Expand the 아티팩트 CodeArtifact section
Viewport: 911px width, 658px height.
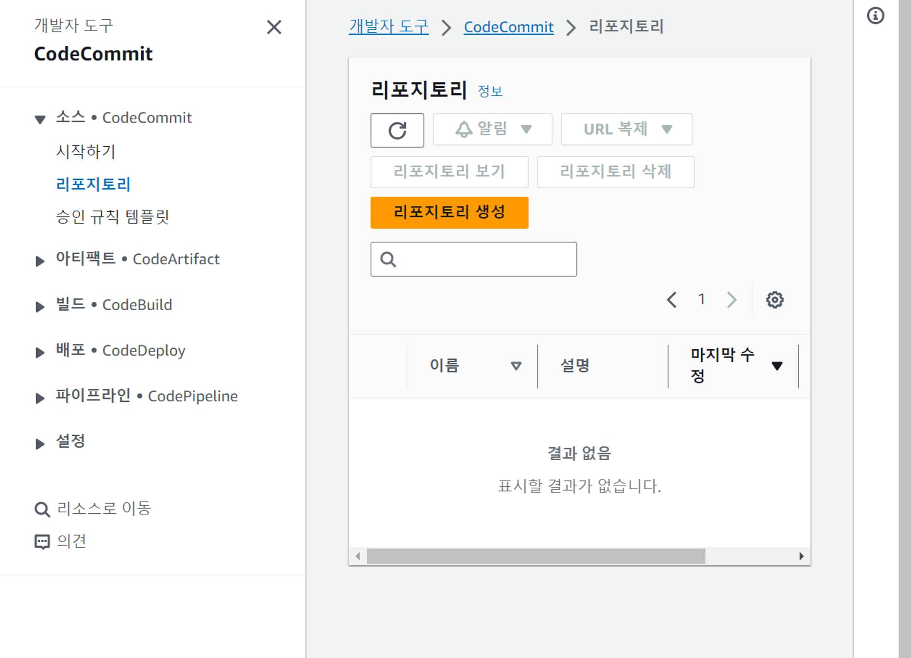(40, 261)
